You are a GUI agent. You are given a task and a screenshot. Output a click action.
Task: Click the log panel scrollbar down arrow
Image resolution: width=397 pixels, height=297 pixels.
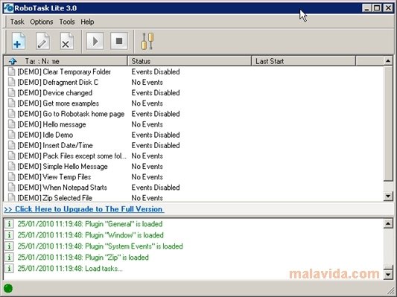pos(388,274)
